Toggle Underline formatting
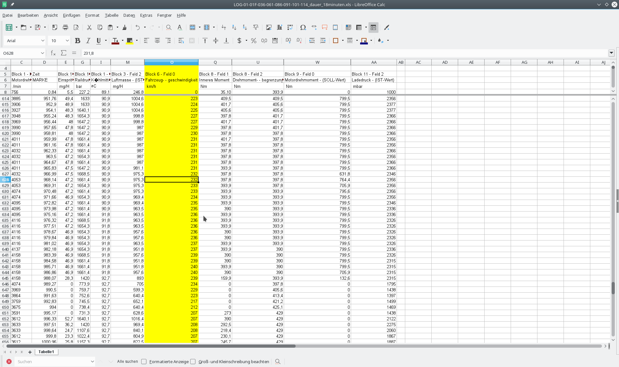Viewport: 619px width, 367px height. click(x=99, y=41)
